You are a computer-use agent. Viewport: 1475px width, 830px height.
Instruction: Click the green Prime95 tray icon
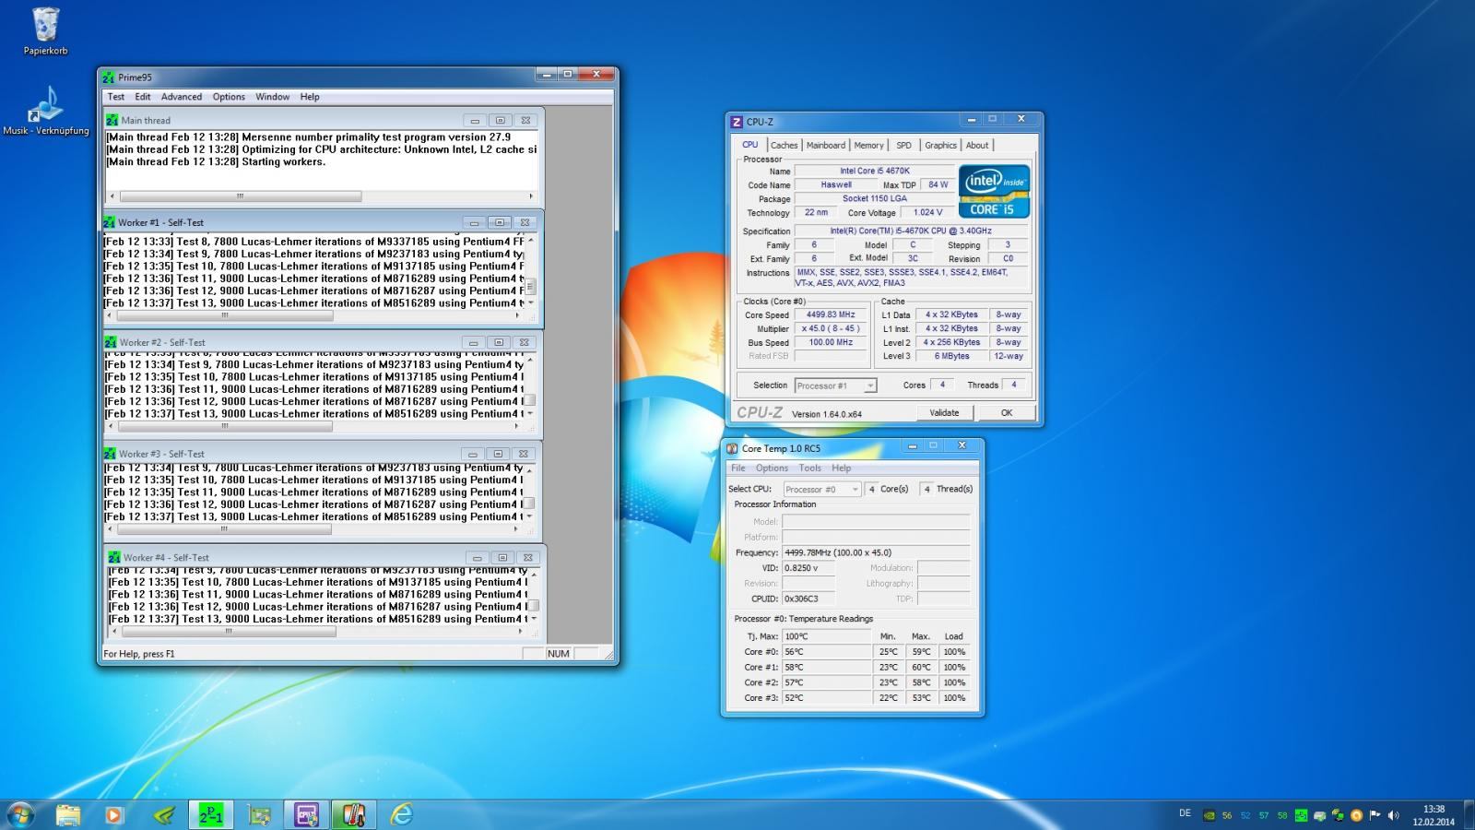click(x=1301, y=815)
